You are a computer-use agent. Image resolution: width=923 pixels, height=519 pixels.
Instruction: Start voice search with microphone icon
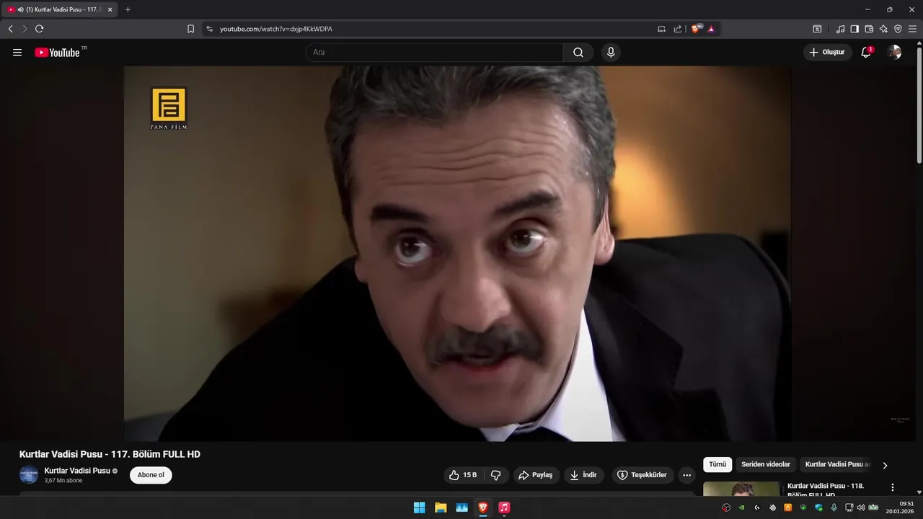pyautogui.click(x=611, y=53)
